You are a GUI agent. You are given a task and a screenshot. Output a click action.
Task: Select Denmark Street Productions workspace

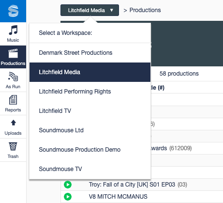coord(90,53)
